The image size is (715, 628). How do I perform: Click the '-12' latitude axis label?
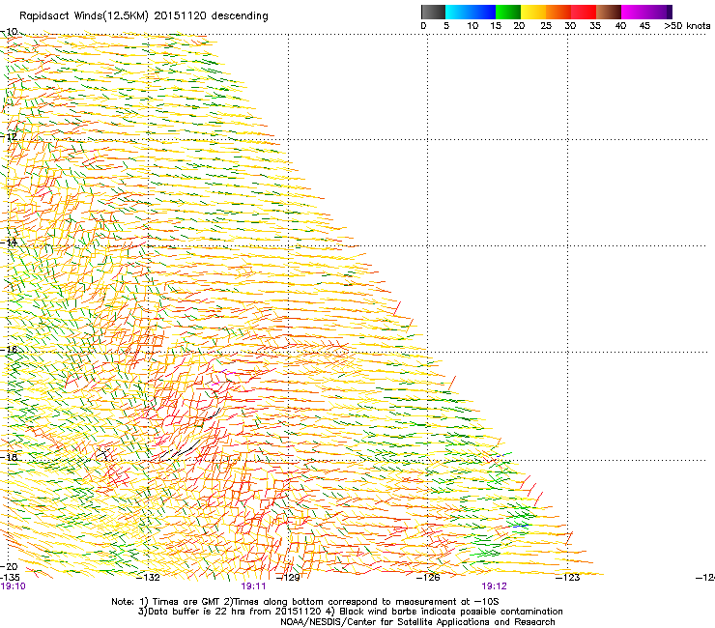9,137
